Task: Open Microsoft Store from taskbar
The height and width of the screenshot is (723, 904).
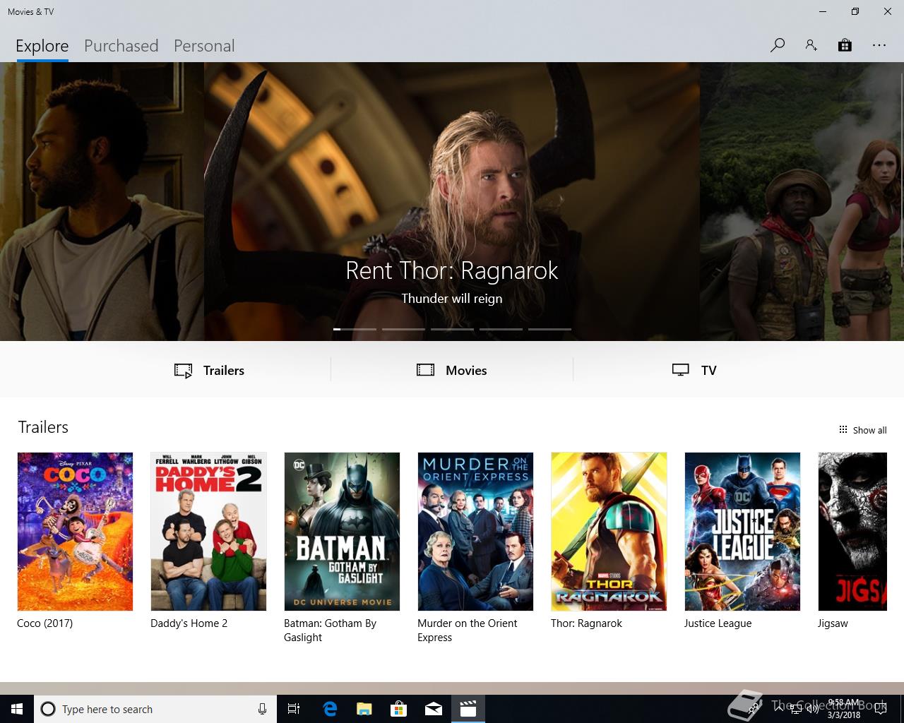Action: [x=399, y=709]
